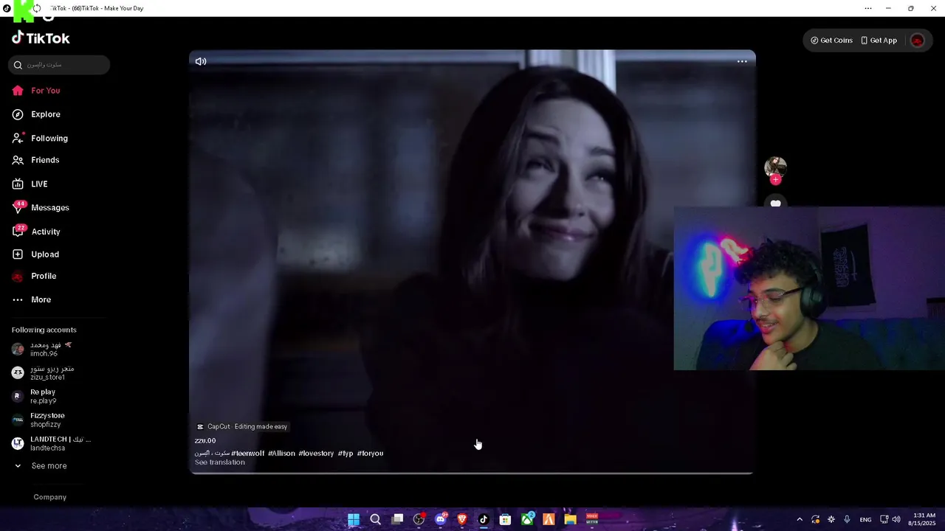Open the More options menu

tap(31, 300)
